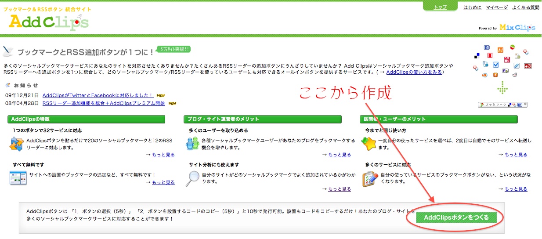Click the AddClips logo
Screen dimensions: 542x239
[48, 22]
